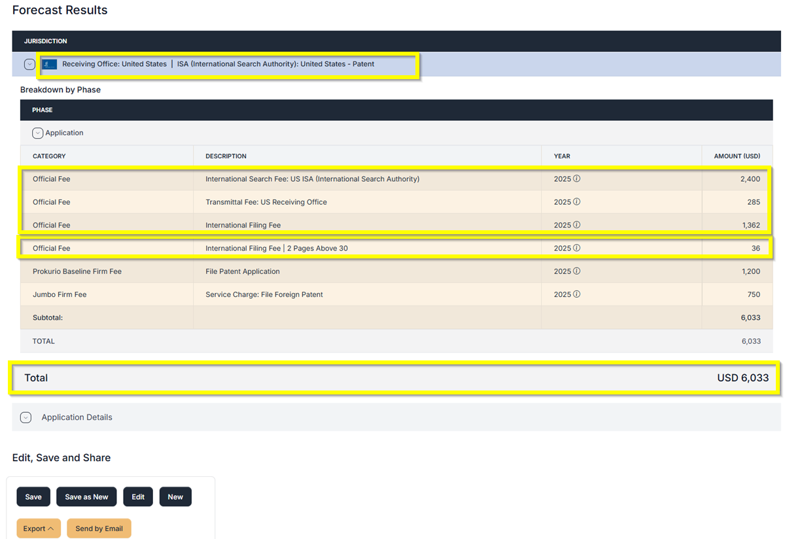Image resolution: width=785 pixels, height=539 pixels.
Task: Collapse the Receiving Office jurisdiction row
Action: tap(29, 64)
